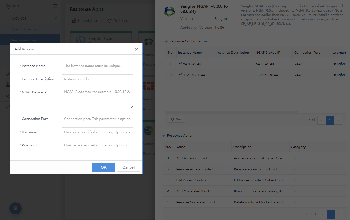Close the Add Resource dialog
Image resolution: width=350 pixels, height=220 pixels.
pos(136,49)
